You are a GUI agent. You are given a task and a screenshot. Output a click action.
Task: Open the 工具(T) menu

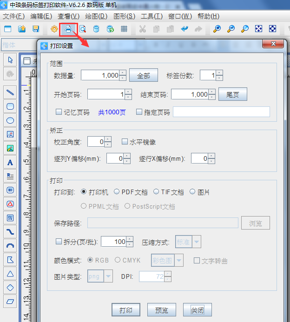[152, 16]
